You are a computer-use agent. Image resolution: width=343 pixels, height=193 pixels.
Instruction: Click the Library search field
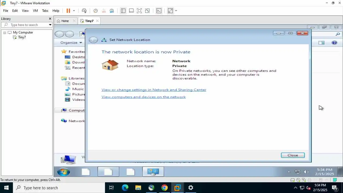coord(27,25)
